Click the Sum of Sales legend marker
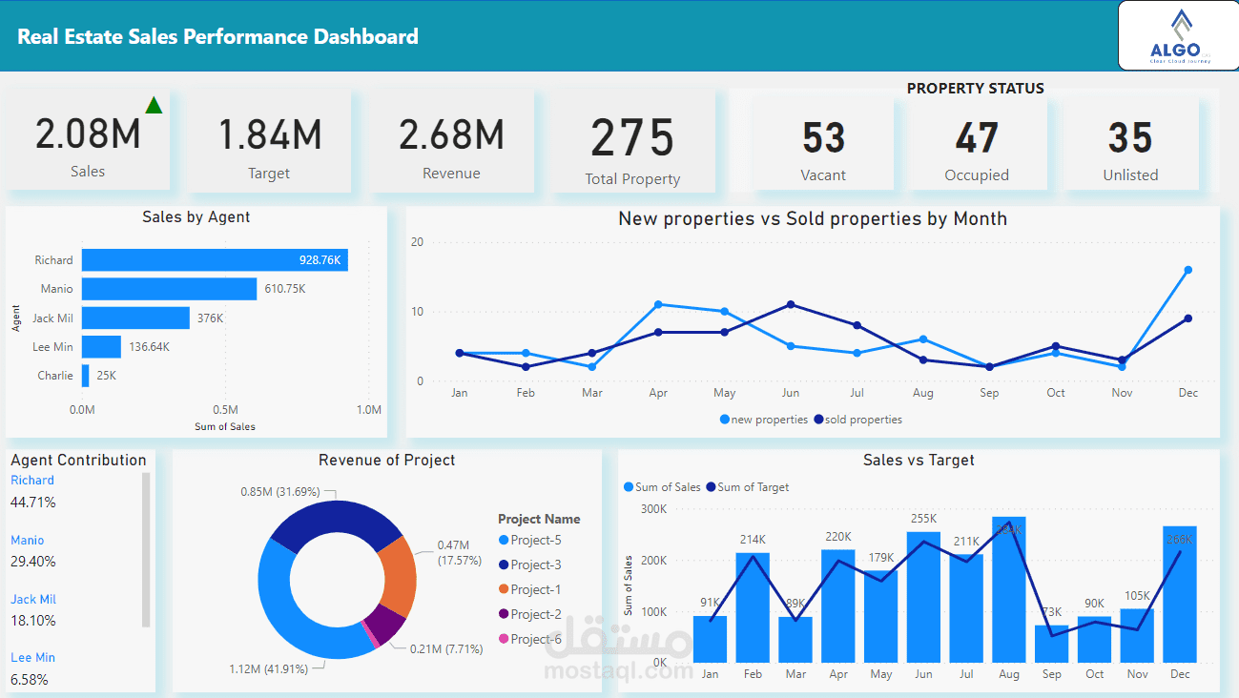 coord(628,487)
